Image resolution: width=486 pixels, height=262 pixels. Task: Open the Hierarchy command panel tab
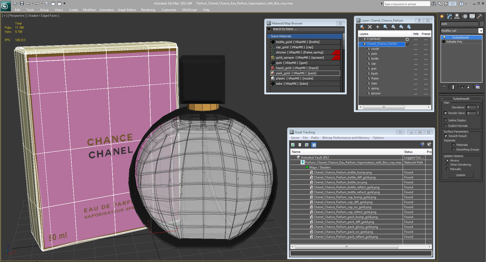pyautogui.click(x=457, y=16)
